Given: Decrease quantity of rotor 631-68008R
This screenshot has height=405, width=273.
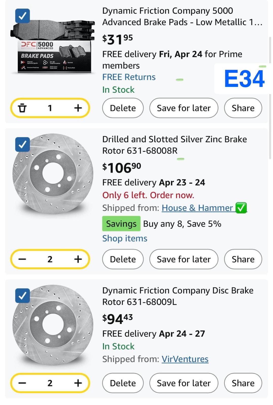Looking at the screenshot, I should pos(22,259).
